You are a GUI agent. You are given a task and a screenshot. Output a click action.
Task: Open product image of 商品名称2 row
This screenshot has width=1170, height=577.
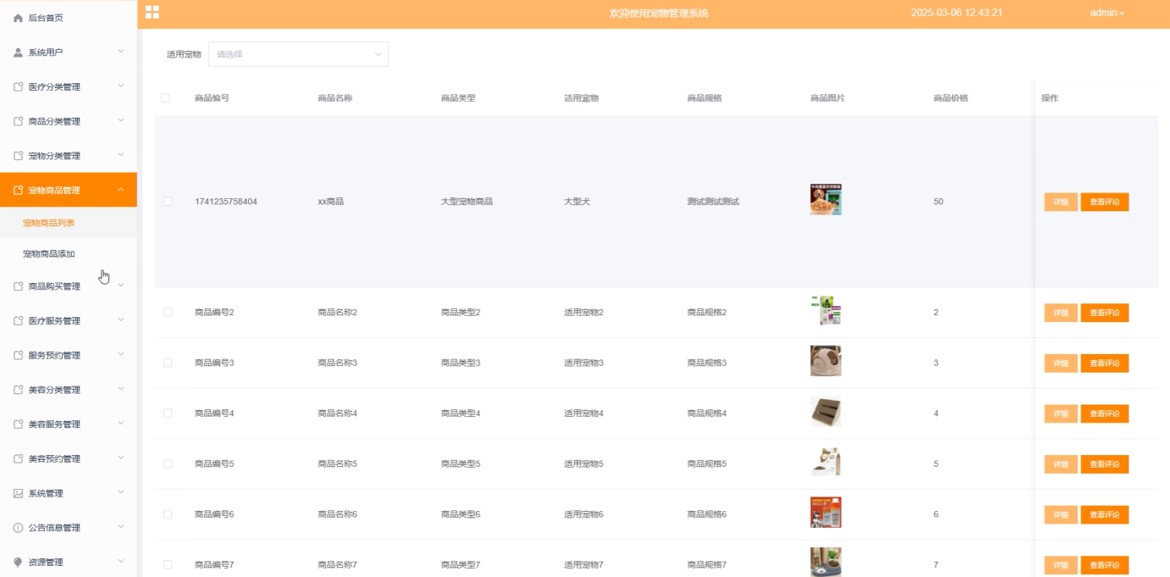(x=825, y=311)
